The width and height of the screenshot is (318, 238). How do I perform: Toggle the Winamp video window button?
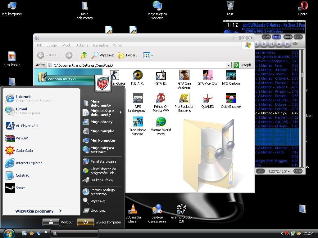(288, 37)
